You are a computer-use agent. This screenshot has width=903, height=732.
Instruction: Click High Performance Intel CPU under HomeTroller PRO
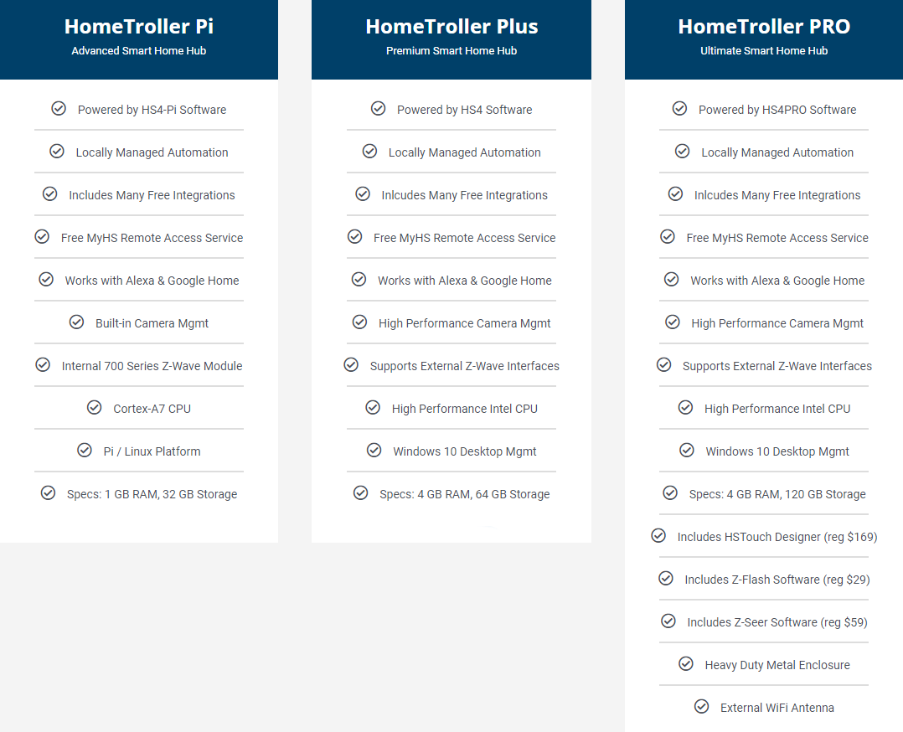(777, 409)
